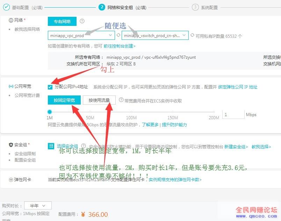The height and width of the screenshot is (221, 281).
Task: Click price value ¥ 366.00
Action: 94,214
